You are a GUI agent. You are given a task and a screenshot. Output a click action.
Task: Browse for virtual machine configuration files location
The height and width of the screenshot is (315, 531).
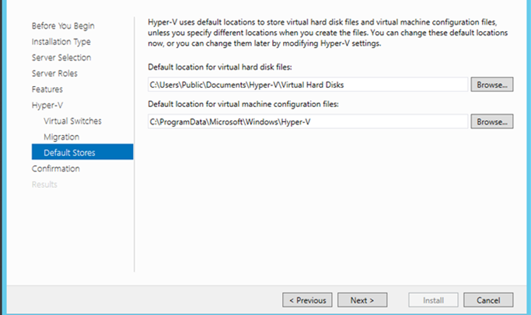[491, 122]
